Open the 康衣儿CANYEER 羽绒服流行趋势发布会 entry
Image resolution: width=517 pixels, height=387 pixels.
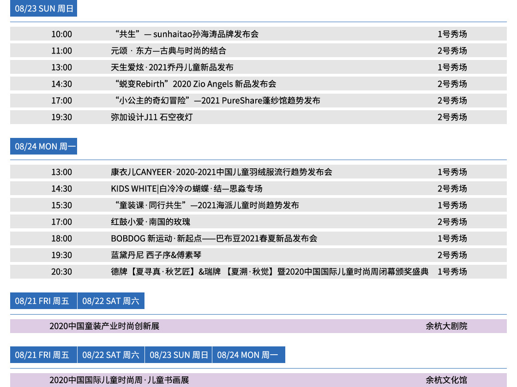click(x=222, y=172)
